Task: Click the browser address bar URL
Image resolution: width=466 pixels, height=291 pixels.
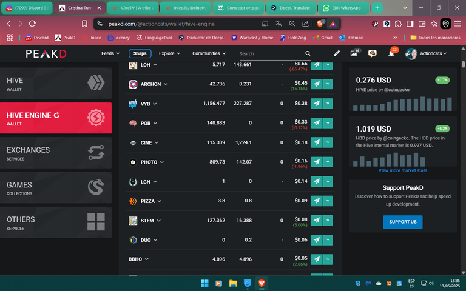Action: 161,24
